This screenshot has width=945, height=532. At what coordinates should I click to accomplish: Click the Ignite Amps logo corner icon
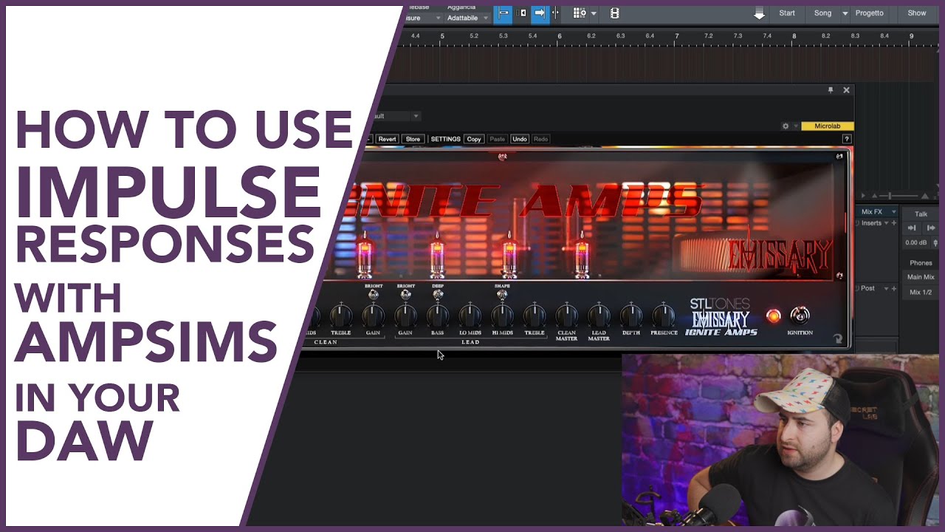click(838, 339)
